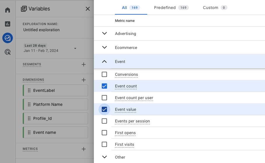Screen dimensions: 265x163
Task: Grab the EventLabel drag handle
Action: pyautogui.click(x=29, y=90)
